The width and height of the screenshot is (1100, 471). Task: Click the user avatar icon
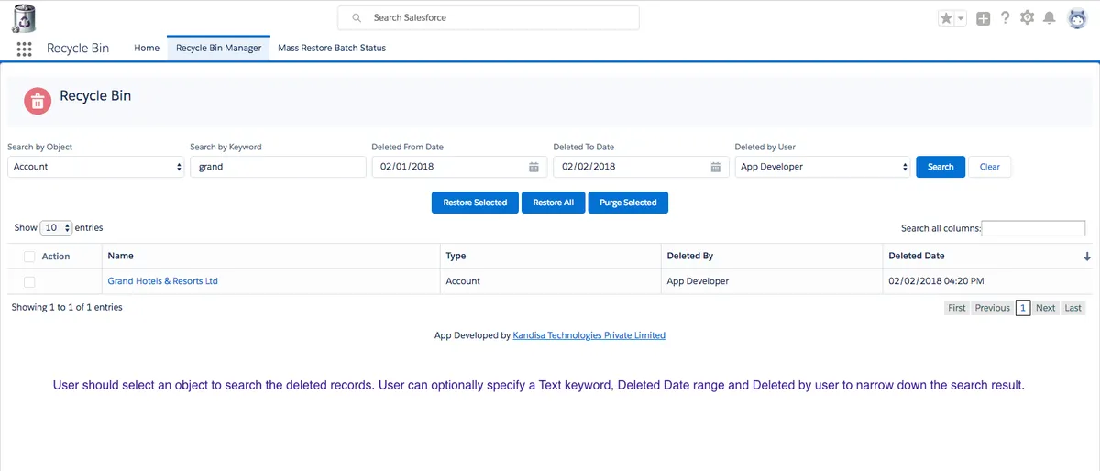1077,18
